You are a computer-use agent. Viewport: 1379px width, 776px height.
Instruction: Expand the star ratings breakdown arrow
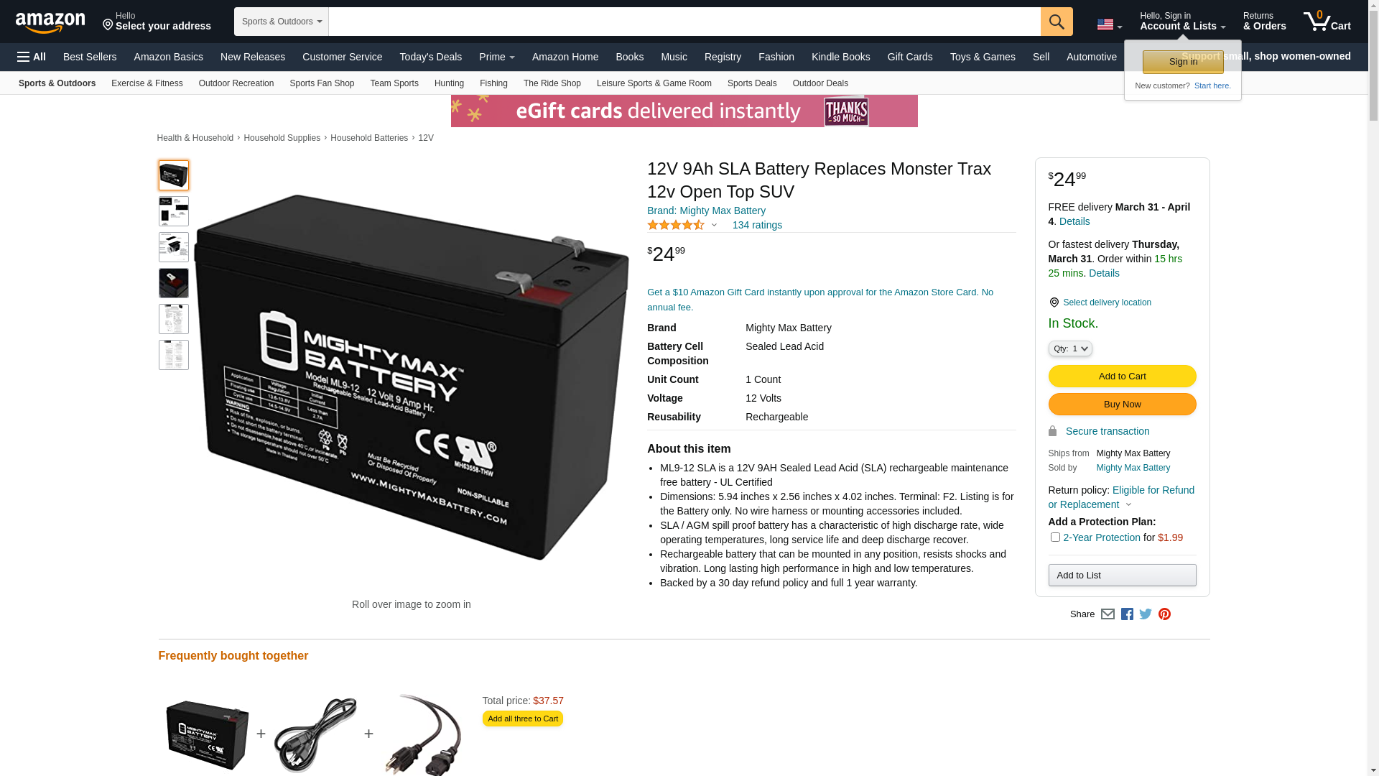(714, 225)
